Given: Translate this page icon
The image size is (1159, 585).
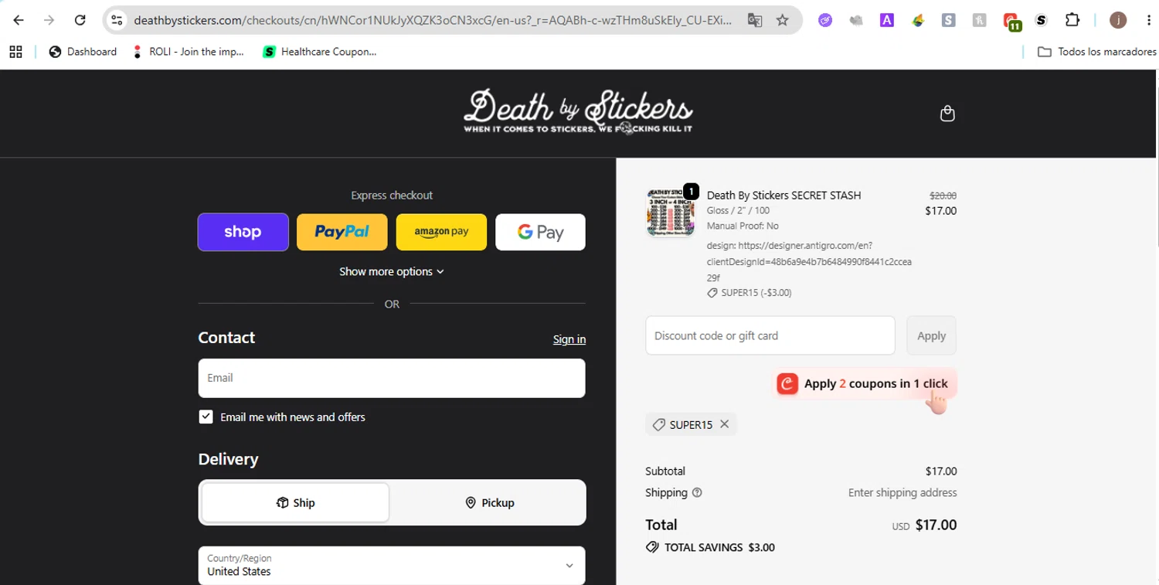Looking at the screenshot, I should (755, 20).
